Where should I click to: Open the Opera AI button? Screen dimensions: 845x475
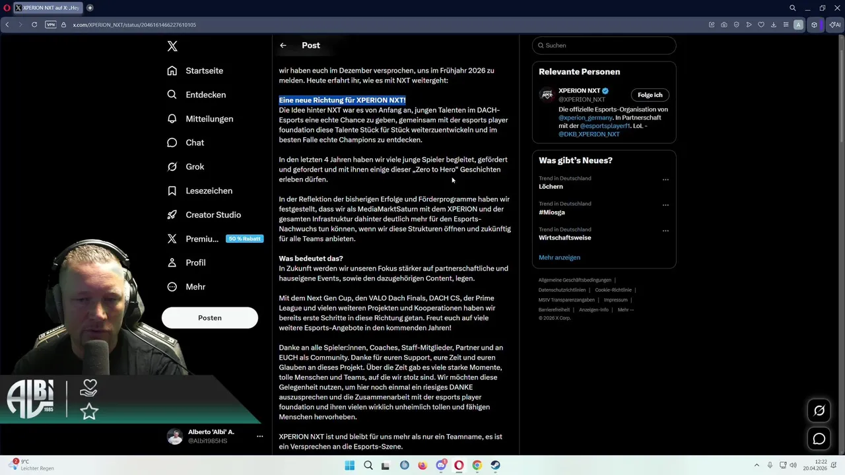(834, 24)
